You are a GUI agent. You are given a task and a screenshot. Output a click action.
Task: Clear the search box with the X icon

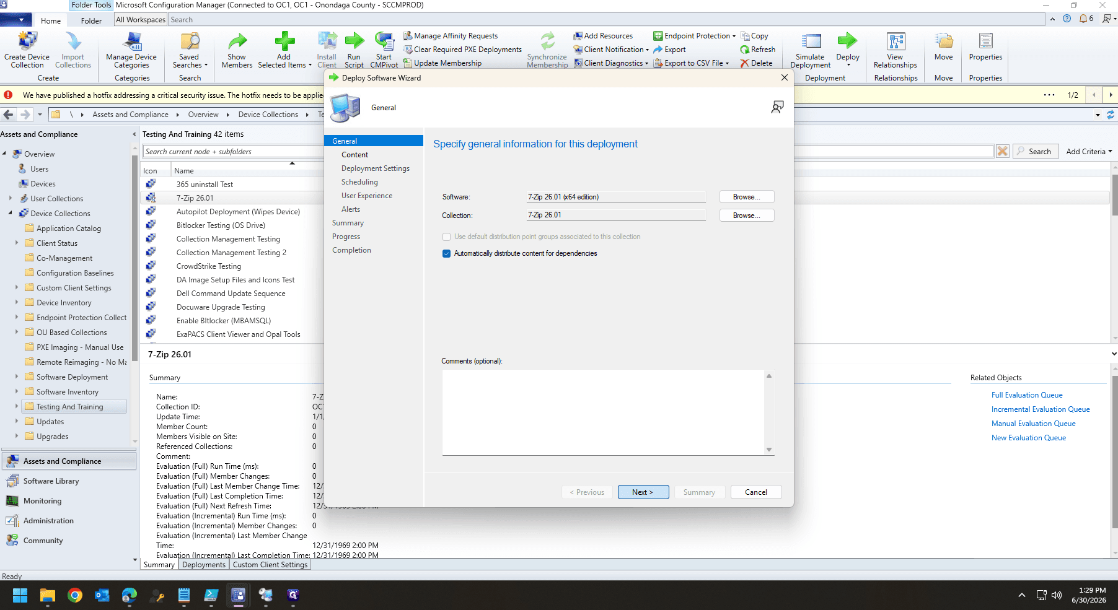pos(1002,151)
